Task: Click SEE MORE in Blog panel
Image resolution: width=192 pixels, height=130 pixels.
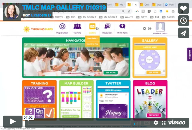Action: point(154,115)
